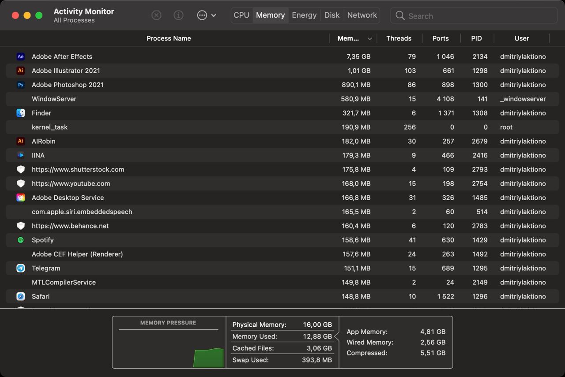Sort by PID column header
This screenshot has width=565, height=377.
[x=476, y=38]
